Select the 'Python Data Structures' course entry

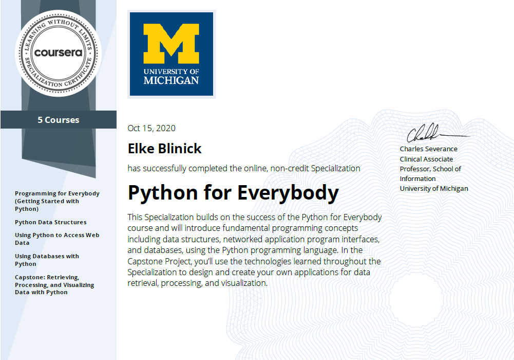51,222
